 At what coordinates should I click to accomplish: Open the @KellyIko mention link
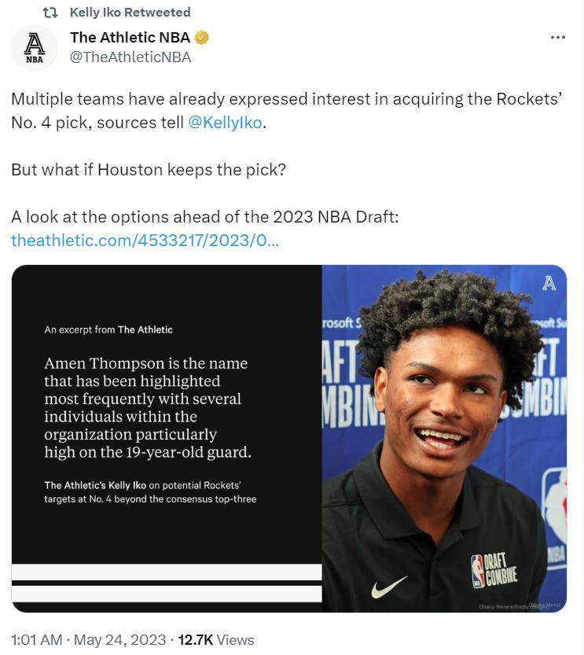coord(225,123)
